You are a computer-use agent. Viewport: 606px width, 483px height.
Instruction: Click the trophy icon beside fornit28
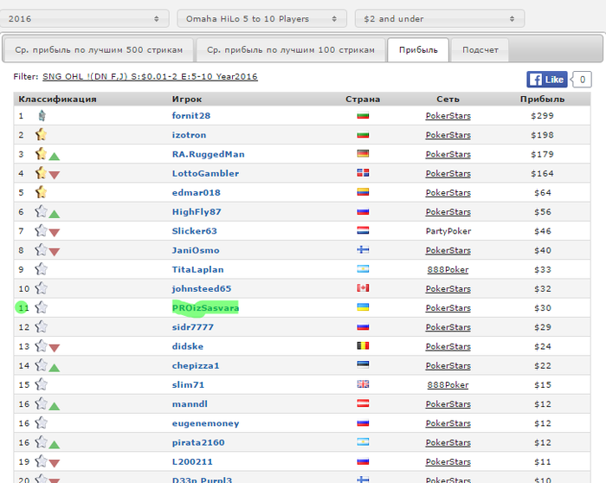point(42,115)
